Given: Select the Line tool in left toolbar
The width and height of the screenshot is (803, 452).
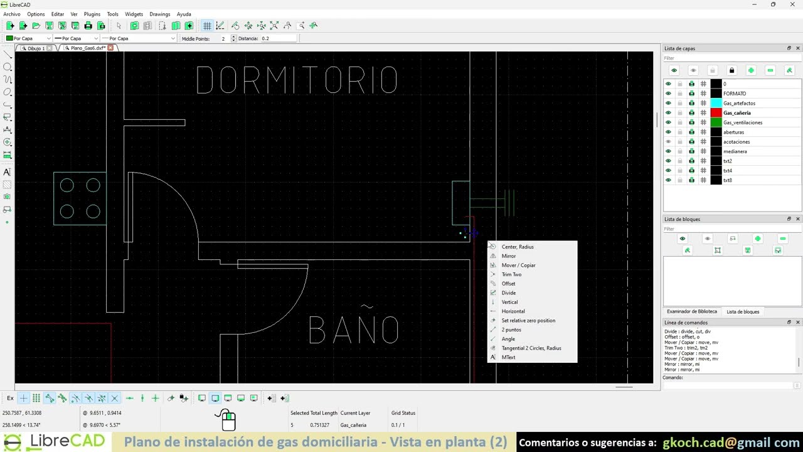Looking at the screenshot, I should (8, 55).
